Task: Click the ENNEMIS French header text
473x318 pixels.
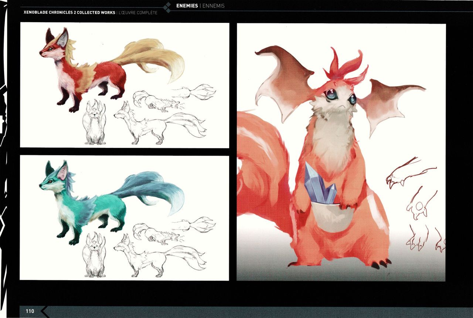Action: click(x=213, y=6)
